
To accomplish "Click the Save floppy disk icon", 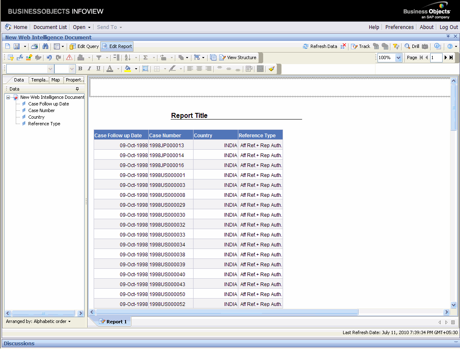I will pyautogui.click(x=17, y=46).
